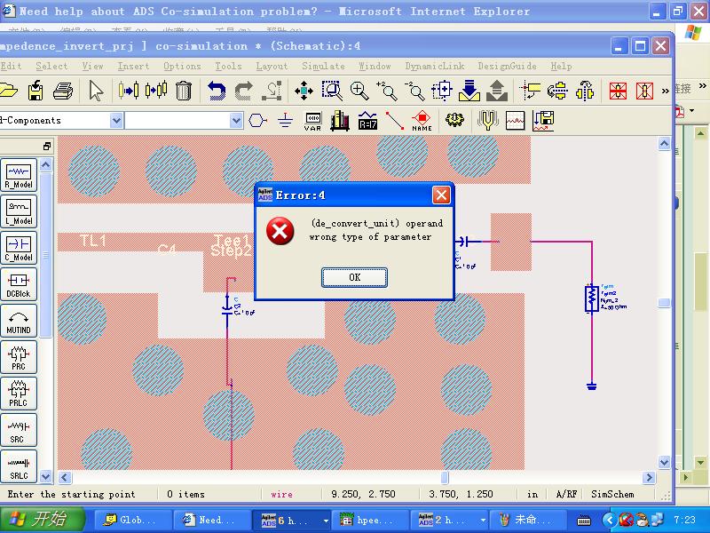Click the new data display window icon
Screen dimensions: 710x533
(x=515, y=121)
